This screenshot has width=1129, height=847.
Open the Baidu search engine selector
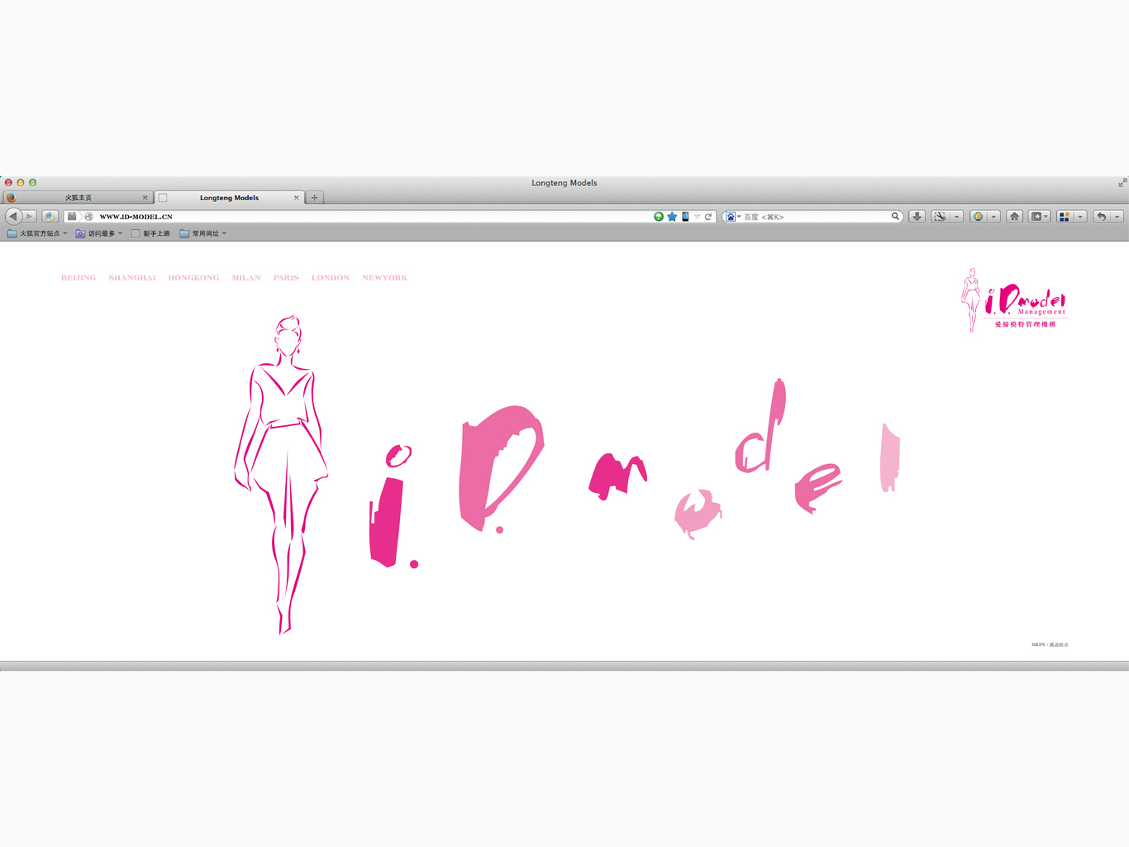pos(732,217)
